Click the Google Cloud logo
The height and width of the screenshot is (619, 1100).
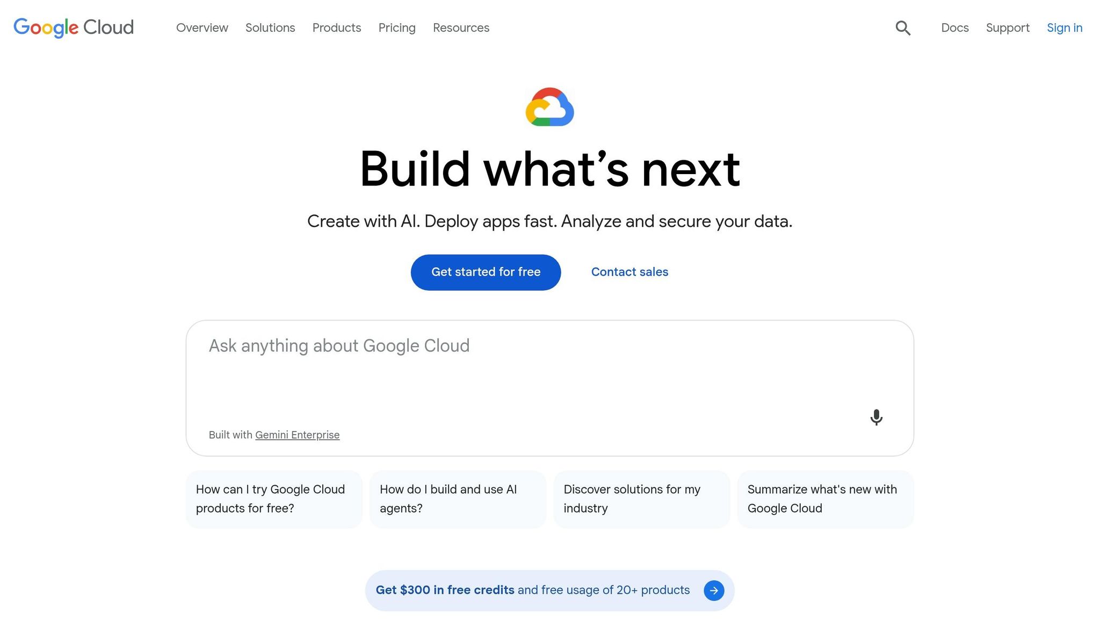tap(73, 27)
